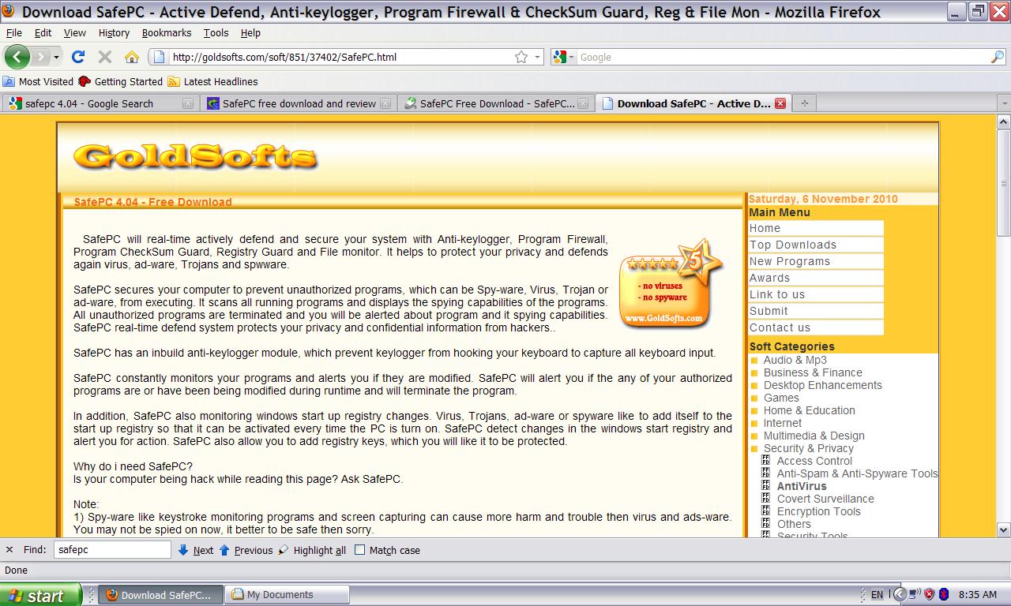Screen dimensions: 1011x606
Task: Browse Games category
Action: [x=781, y=398]
